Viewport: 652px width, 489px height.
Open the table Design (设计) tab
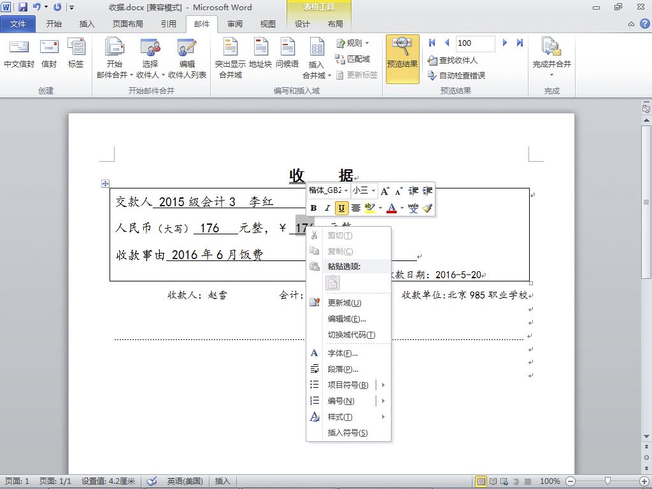(x=302, y=24)
